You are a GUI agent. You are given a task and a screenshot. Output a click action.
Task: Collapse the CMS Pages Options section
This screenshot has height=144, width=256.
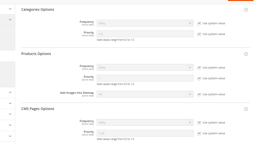tap(246, 109)
